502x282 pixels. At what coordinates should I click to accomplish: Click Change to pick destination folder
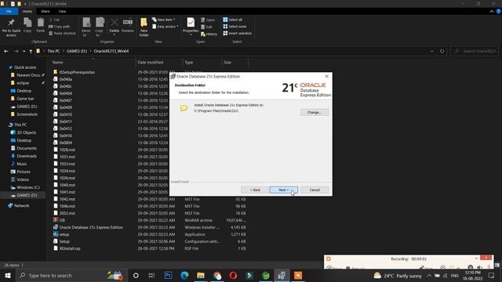pyautogui.click(x=315, y=113)
